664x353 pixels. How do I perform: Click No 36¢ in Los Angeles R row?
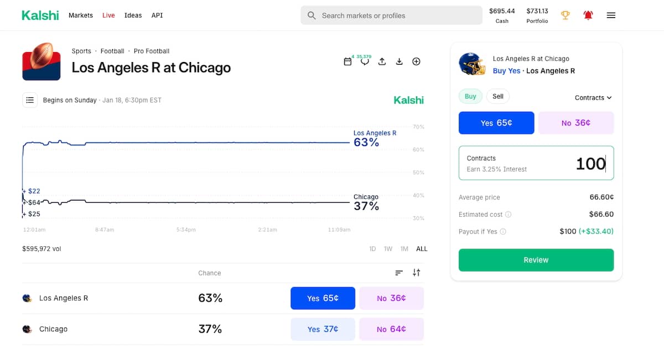click(x=391, y=298)
